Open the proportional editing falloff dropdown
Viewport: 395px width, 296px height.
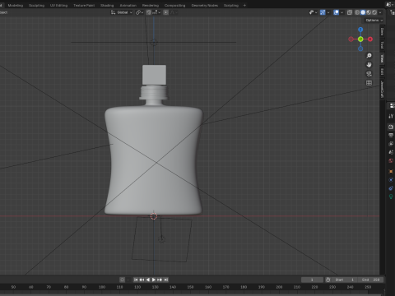pos(174,12)
